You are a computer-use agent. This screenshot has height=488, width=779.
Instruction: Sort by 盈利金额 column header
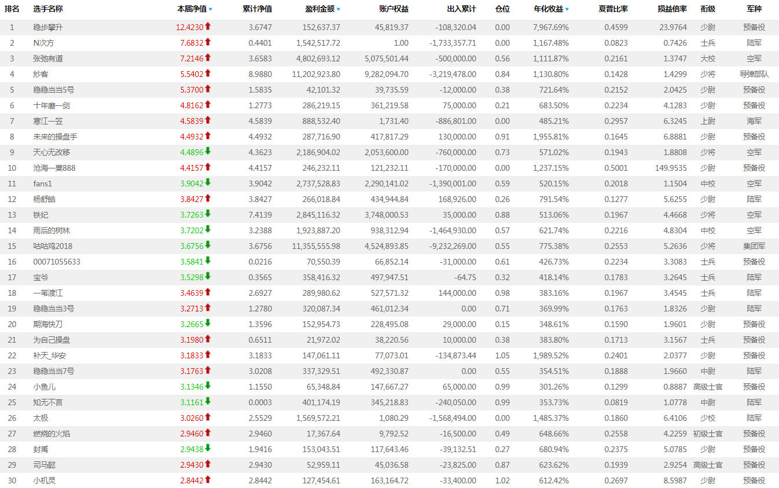point(322,9)
